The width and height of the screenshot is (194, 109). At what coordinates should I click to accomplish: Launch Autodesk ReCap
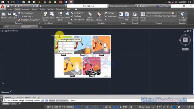(x=45, y=16)
